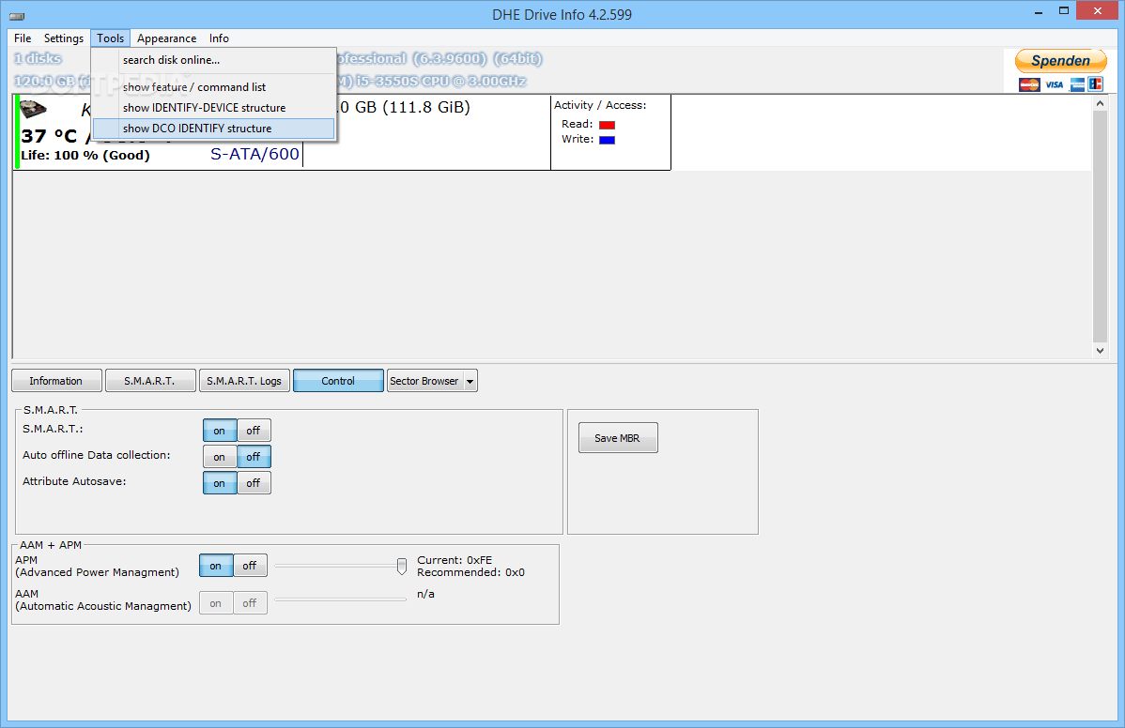
Task: Click the 'Life: 100 % (Good)' text
Action: click(85, 156)
